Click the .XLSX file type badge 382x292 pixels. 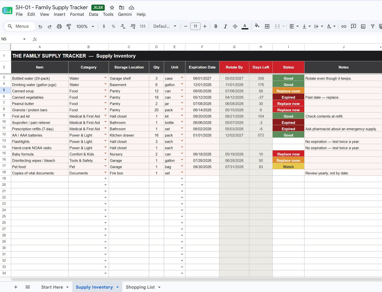[98, 8]
